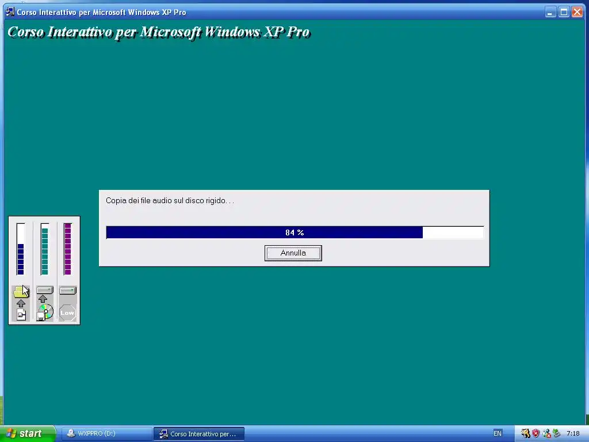589x442 pixels.
Task: Click the Annulla button to cancel copying
Action: pos(293,253)
